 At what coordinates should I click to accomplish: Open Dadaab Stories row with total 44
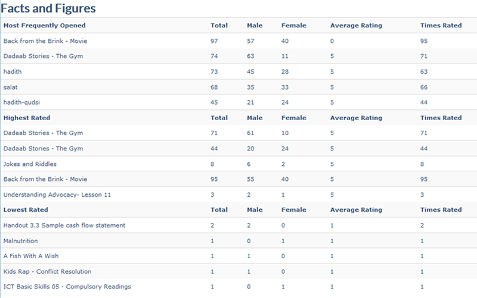point(43,149)
